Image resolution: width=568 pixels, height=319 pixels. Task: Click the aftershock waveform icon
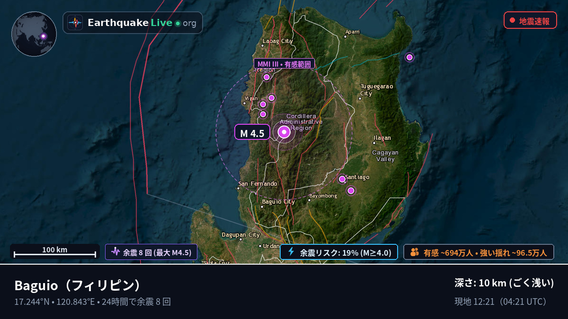tap(115, 252)
